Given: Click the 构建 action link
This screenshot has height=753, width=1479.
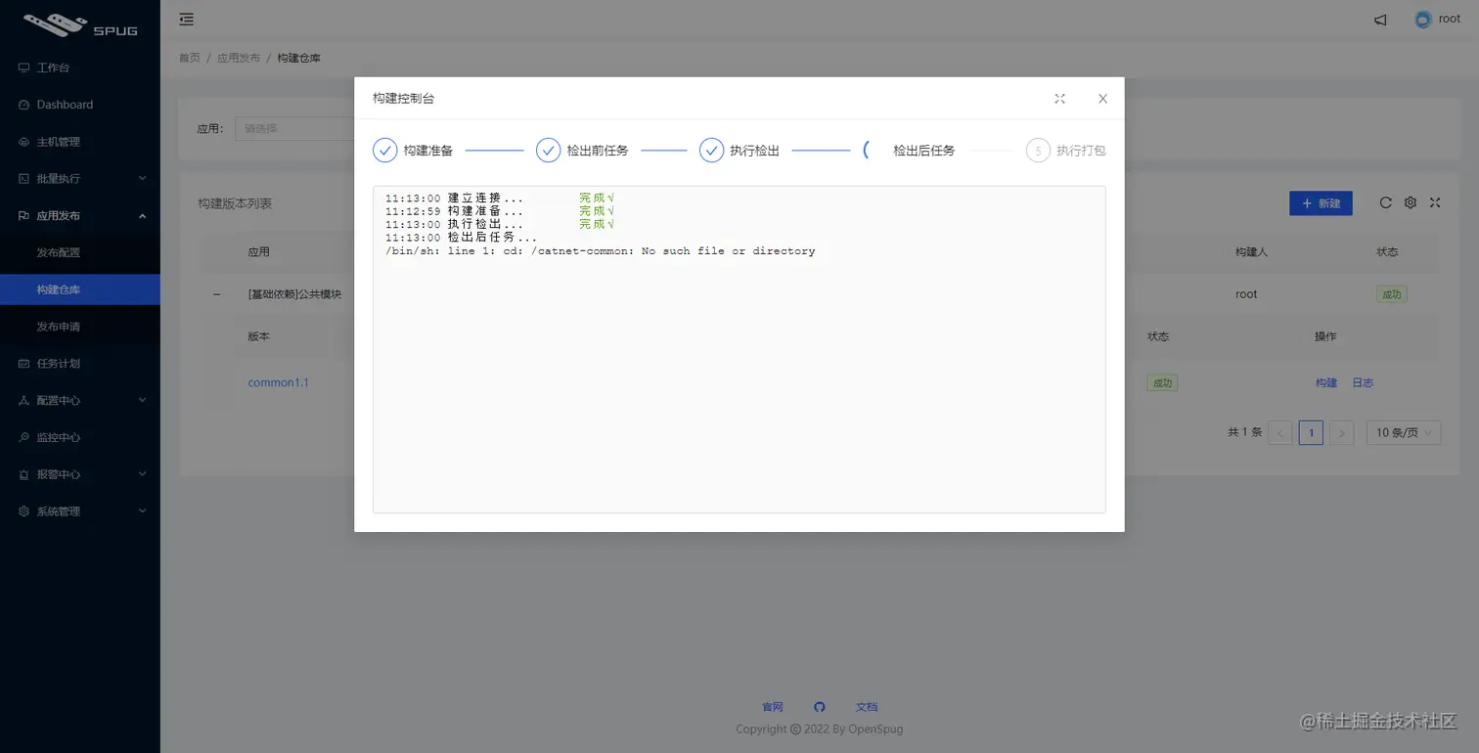Looking at the screenshot, I should click(1326, 382).
